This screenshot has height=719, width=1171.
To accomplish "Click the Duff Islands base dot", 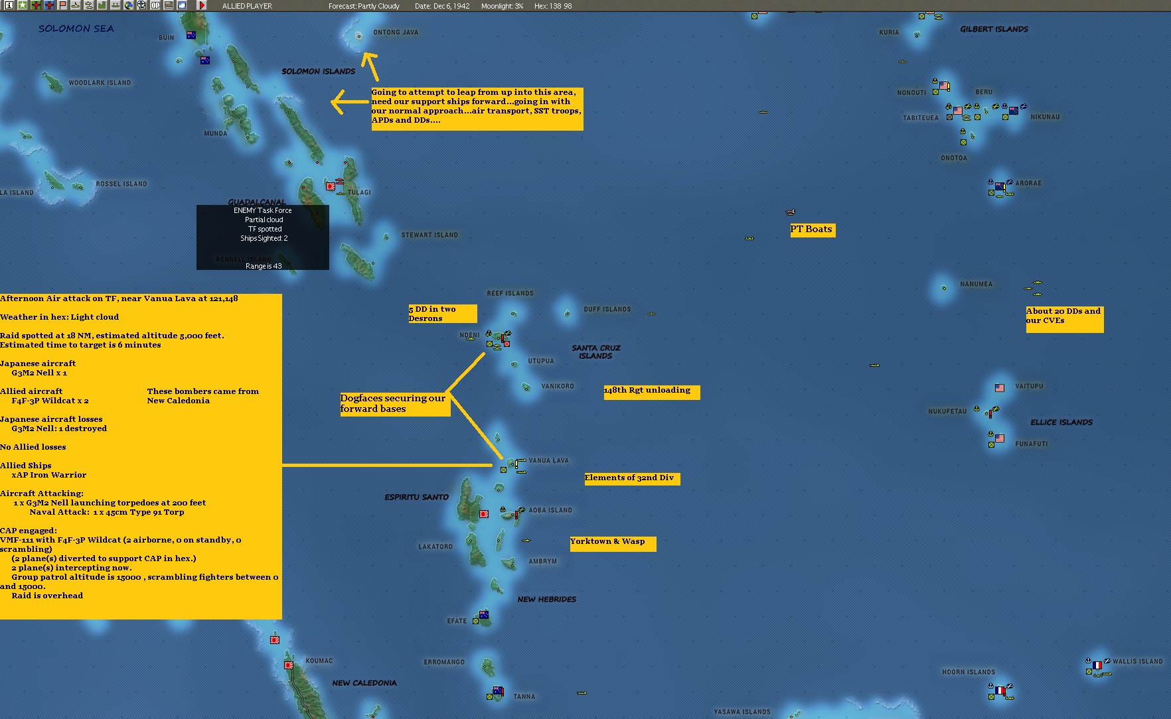I will pos(568,313).
